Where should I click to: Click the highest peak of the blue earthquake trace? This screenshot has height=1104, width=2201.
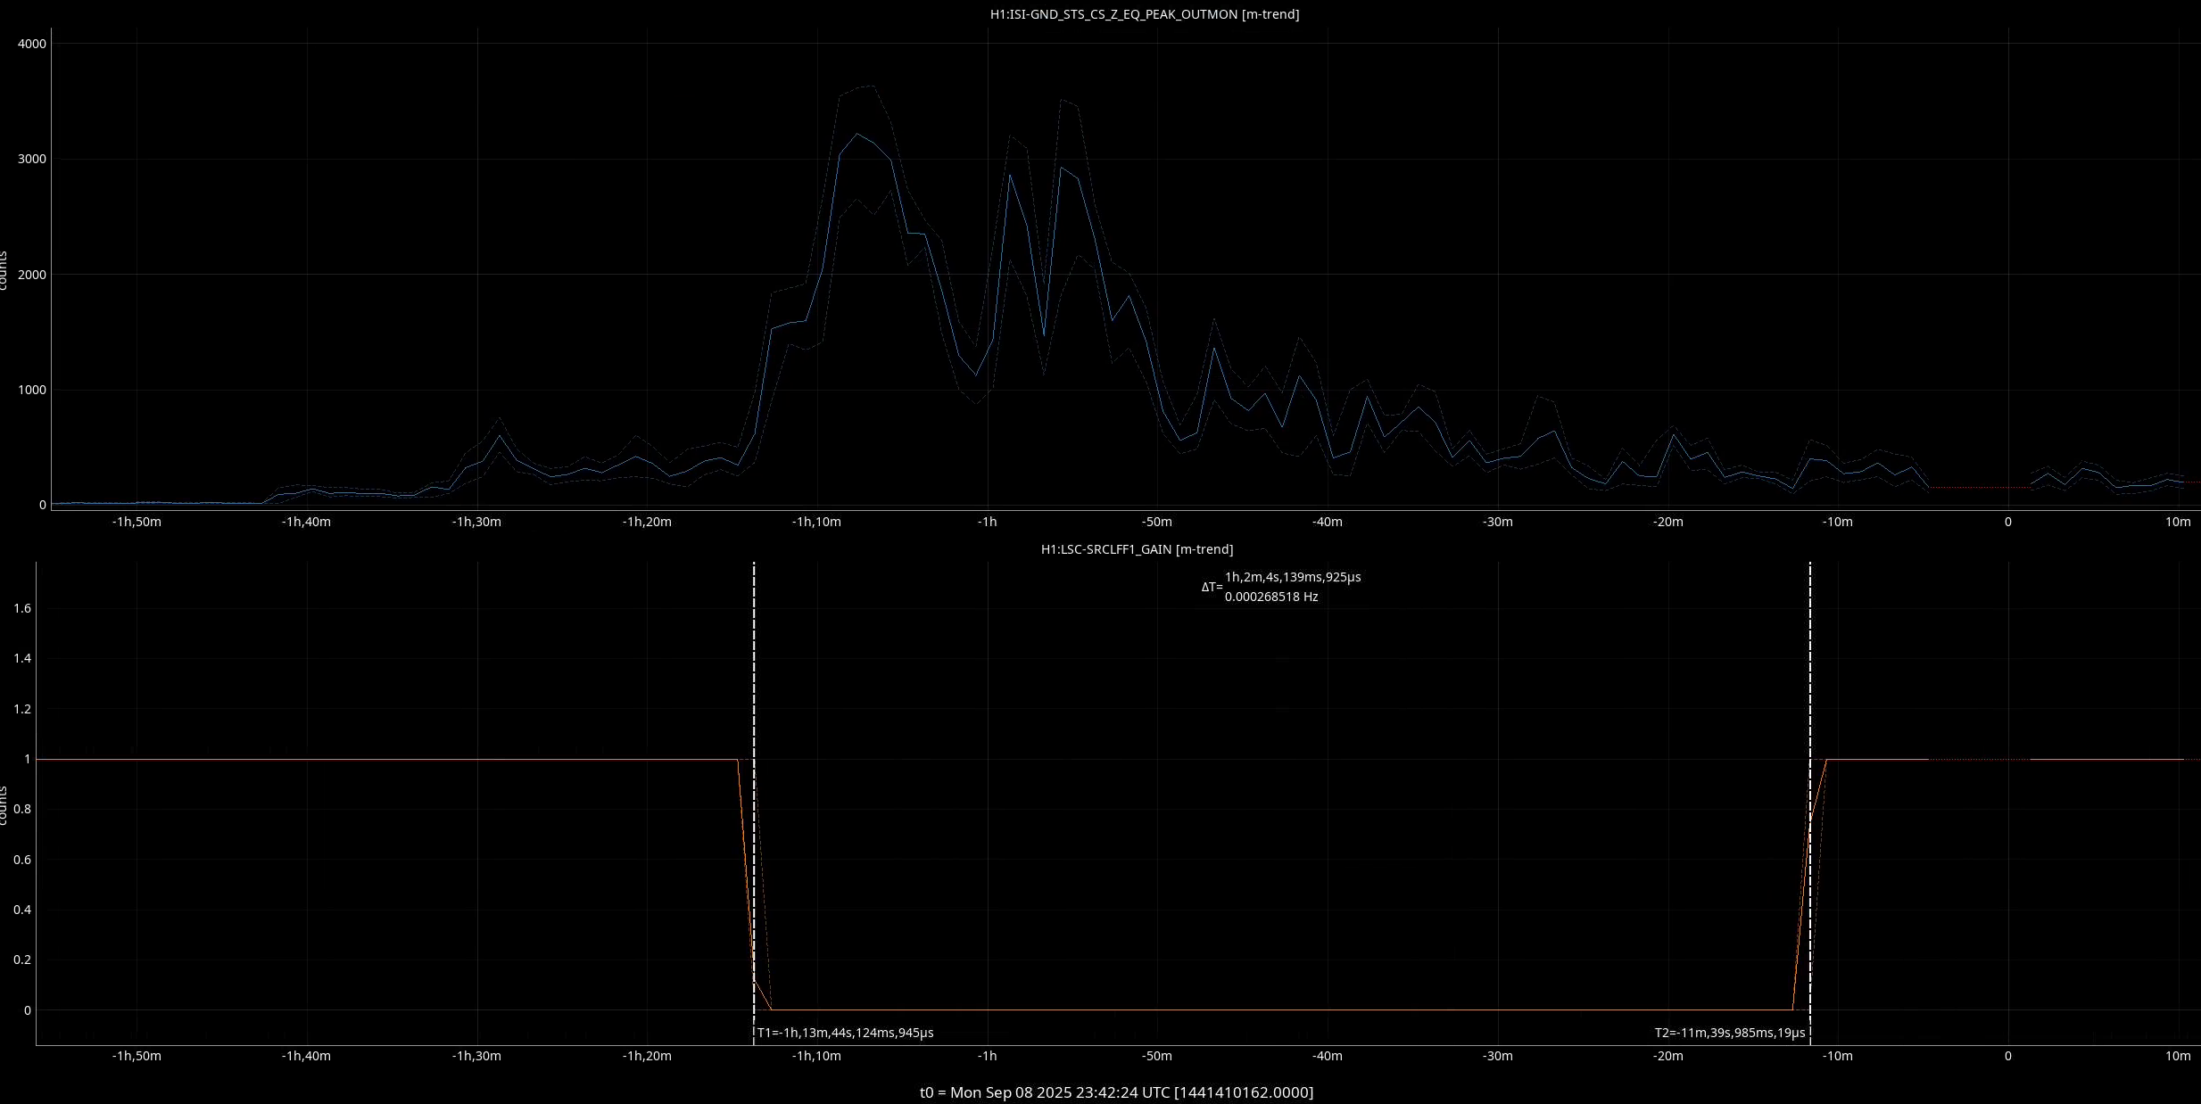coord(857,134)
